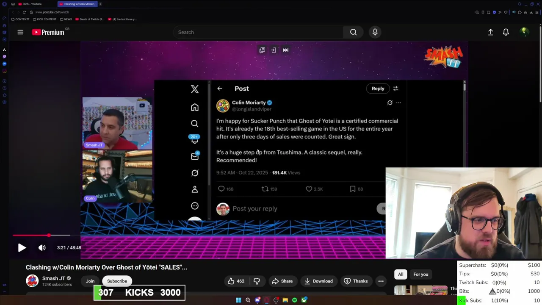542x305 pixels.
Task: Open the NEWS bookmarks folder
Action: (66, 19)
